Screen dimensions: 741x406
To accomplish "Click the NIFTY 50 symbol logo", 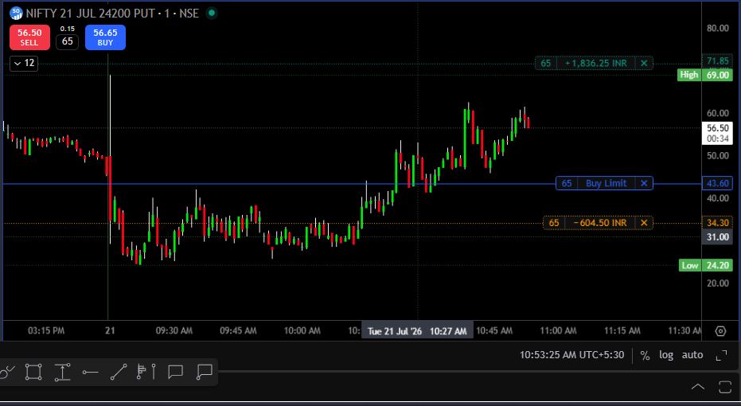I will coord(16,14).
